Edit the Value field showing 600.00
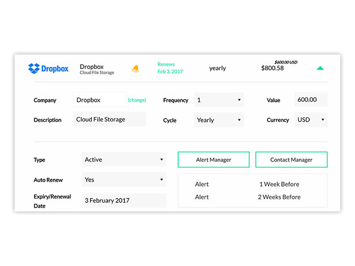The height and width of the screenshot is (266, 355). pyautogui.click(x=311, y=100)
